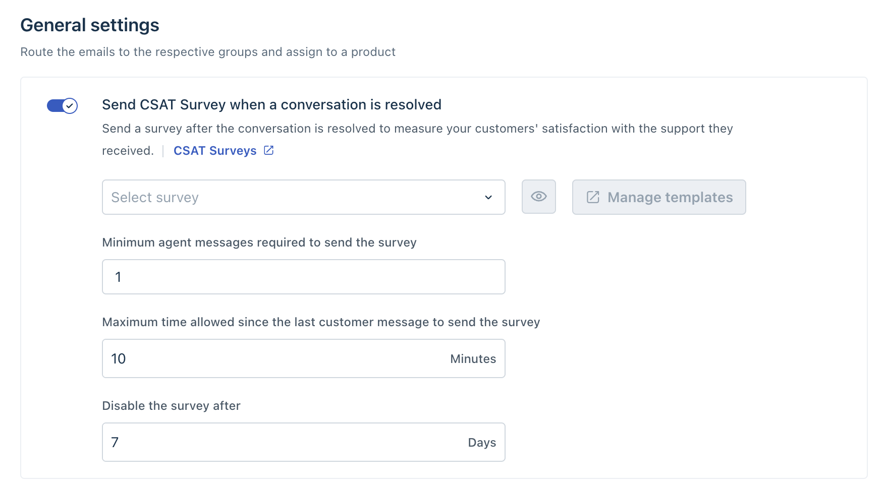Image resolution: width=886 pixels, height=488 pixels.
Task: Click the external icon inside Manage templates
Action: click(593, 197)
